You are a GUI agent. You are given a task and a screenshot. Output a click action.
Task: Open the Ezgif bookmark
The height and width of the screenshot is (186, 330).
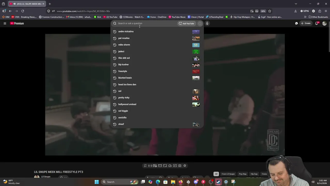(270, 17)
